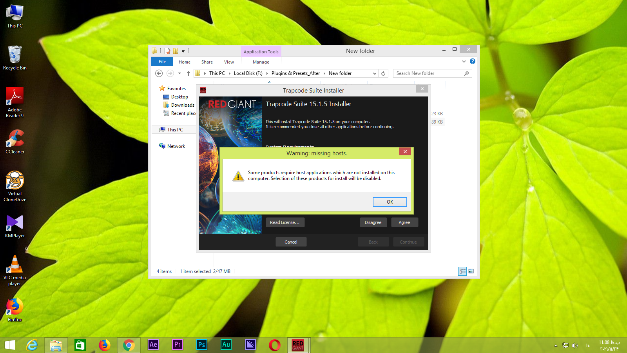Select Network in navigation pane
Image resolution: width=627 pixels, height=353 pixels.
pyautogui.click(x=176, y=146)
